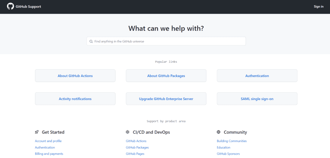
Task: Focus the Find anything search field
Action: [x=166, y=41]
